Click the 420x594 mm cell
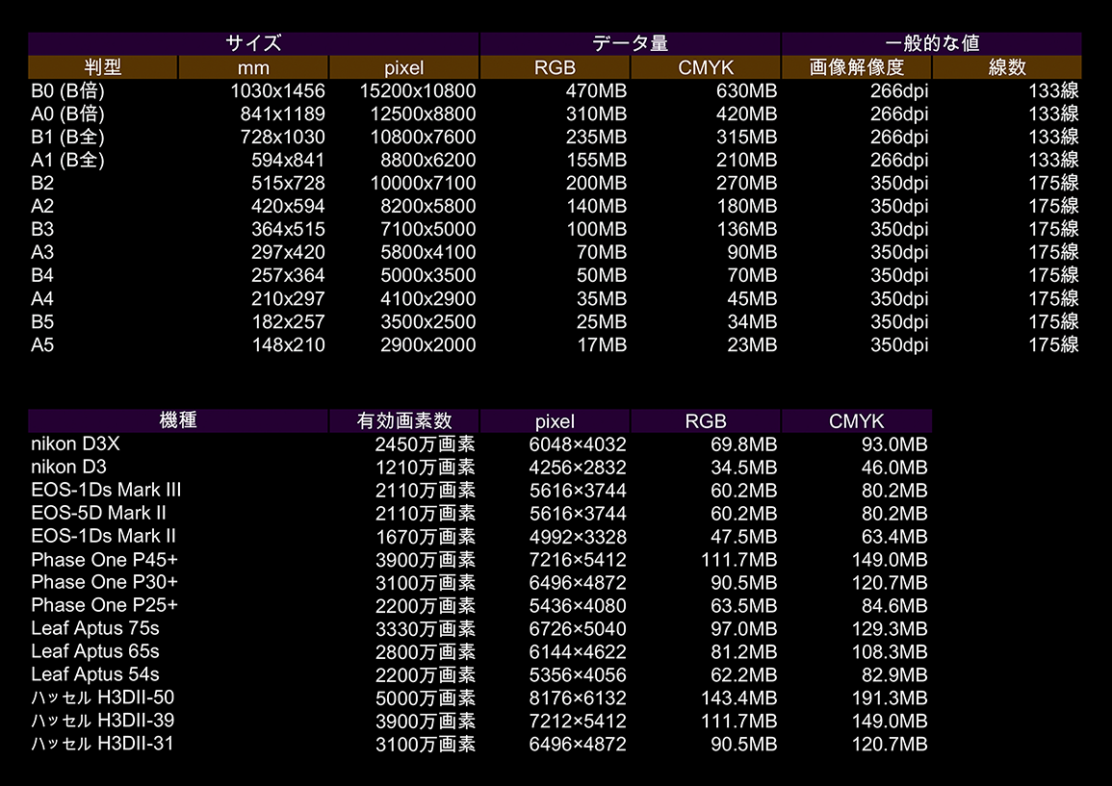1112x786 pixels. (288, 206)
